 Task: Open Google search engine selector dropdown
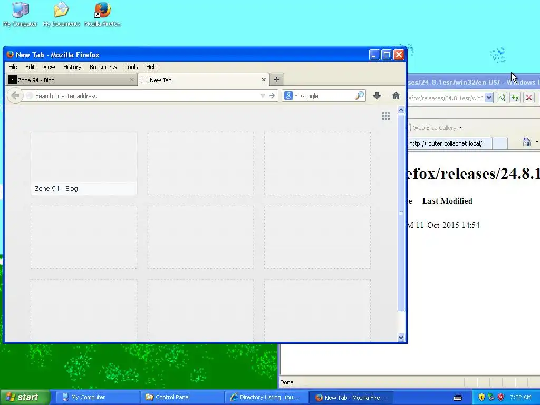pos(296,96)
